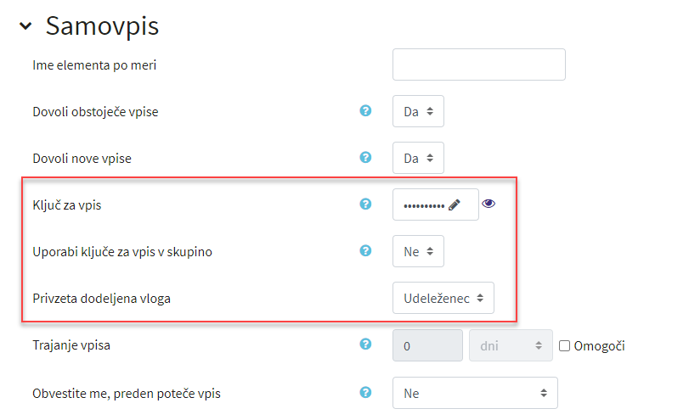Open help for Dovoli nove vpise

coord(365,157)
